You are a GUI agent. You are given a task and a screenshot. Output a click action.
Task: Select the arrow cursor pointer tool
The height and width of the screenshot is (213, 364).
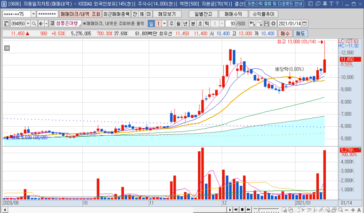(303, 210)
